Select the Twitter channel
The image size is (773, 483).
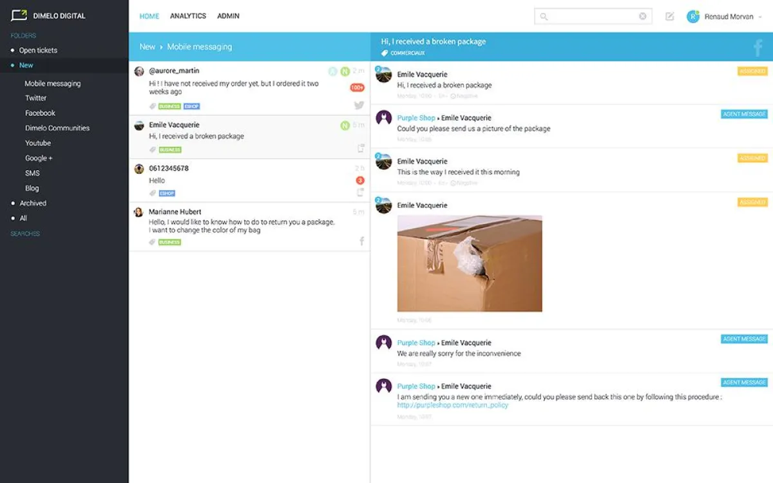tap(36, 98)
